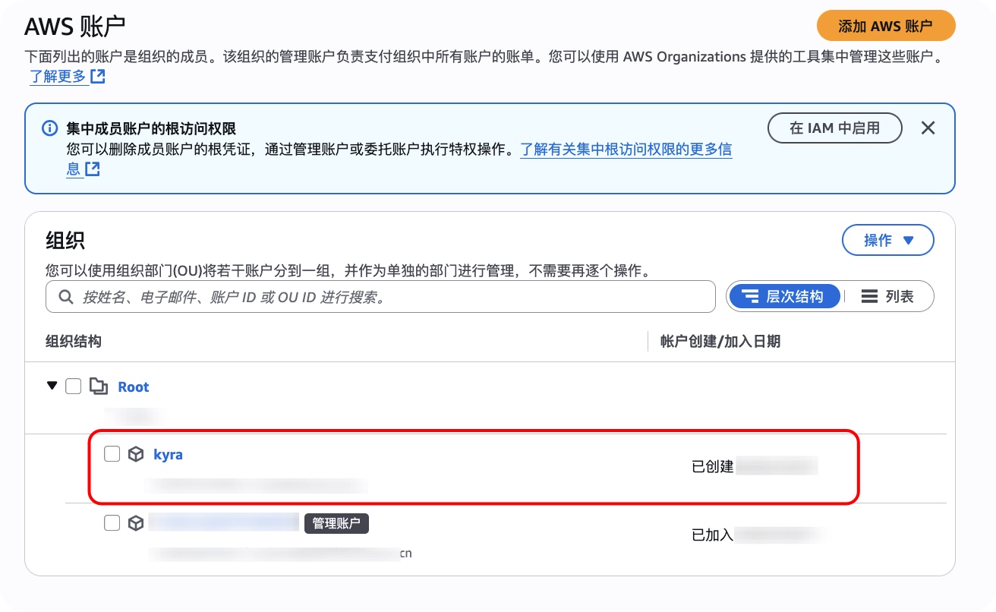
Task: Click the external link icon beside 了解更多
Action: click(98, 77)
